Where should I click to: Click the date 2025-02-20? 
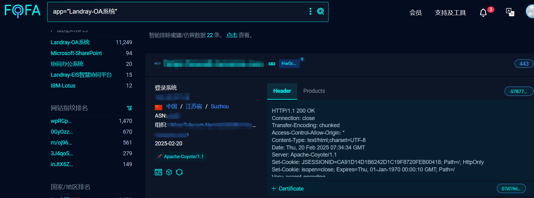tap(169, 144)
